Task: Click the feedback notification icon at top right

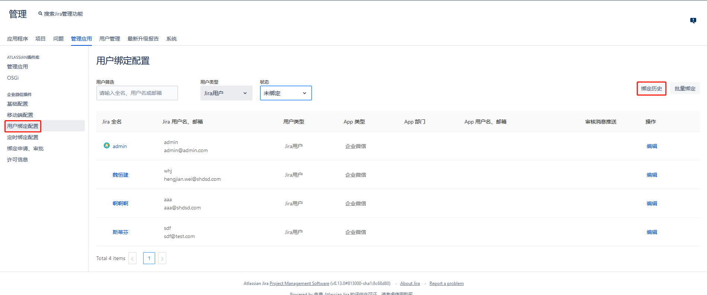Action: 693,20
